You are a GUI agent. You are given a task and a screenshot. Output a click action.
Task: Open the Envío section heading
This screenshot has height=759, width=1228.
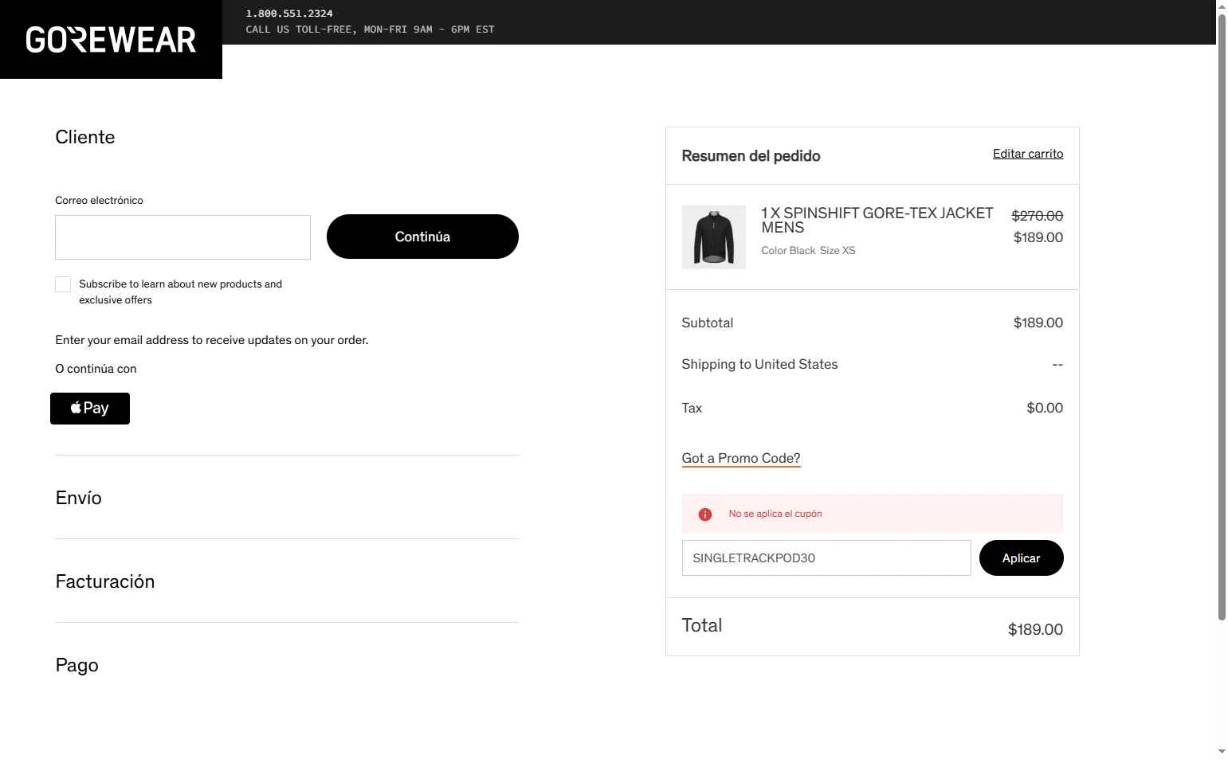pyautogui.click(x=79, y=498)
